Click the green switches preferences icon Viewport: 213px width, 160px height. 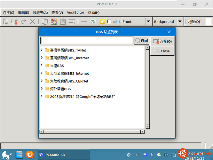(93, 22)
